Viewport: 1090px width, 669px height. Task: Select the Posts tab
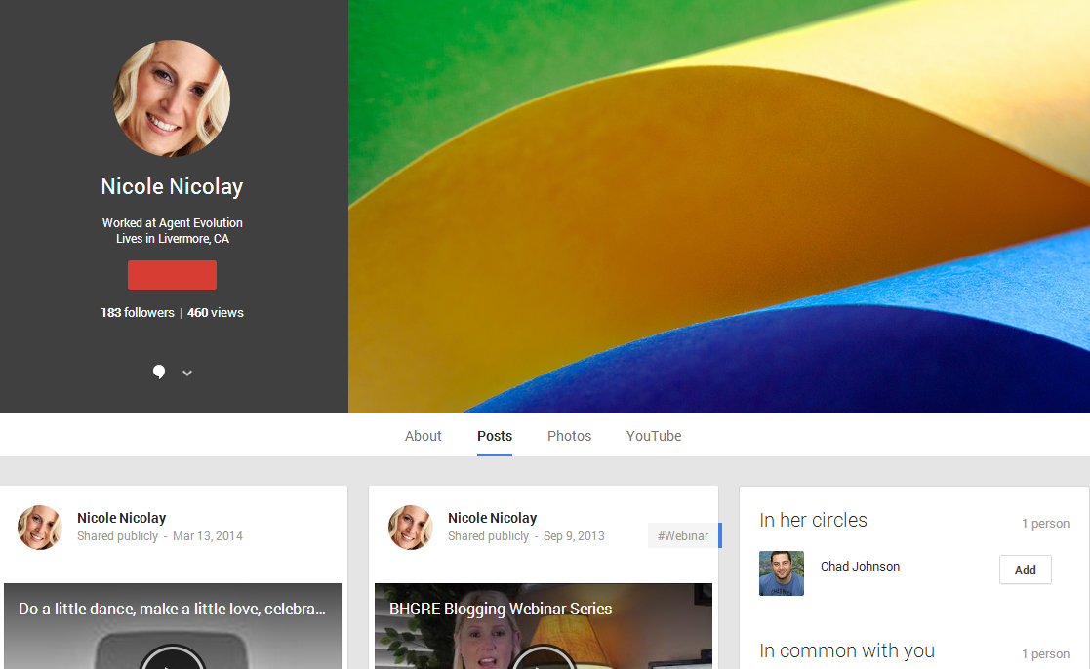point(495,436)
